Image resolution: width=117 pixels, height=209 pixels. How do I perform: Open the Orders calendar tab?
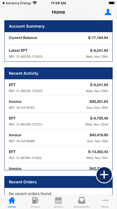(x=58, y=202)
